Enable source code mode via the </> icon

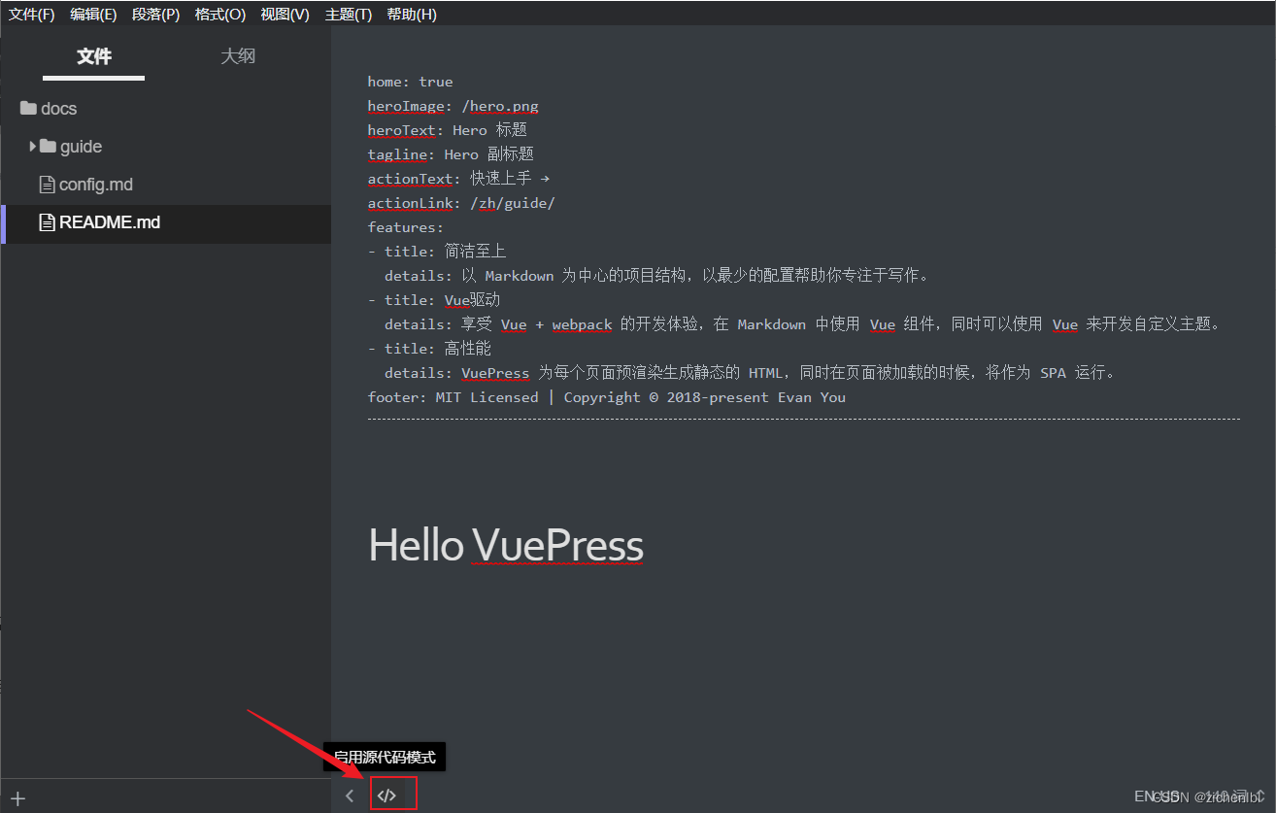pos(386,796)
